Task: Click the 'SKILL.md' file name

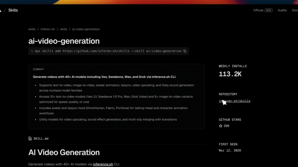Action: 41,138
